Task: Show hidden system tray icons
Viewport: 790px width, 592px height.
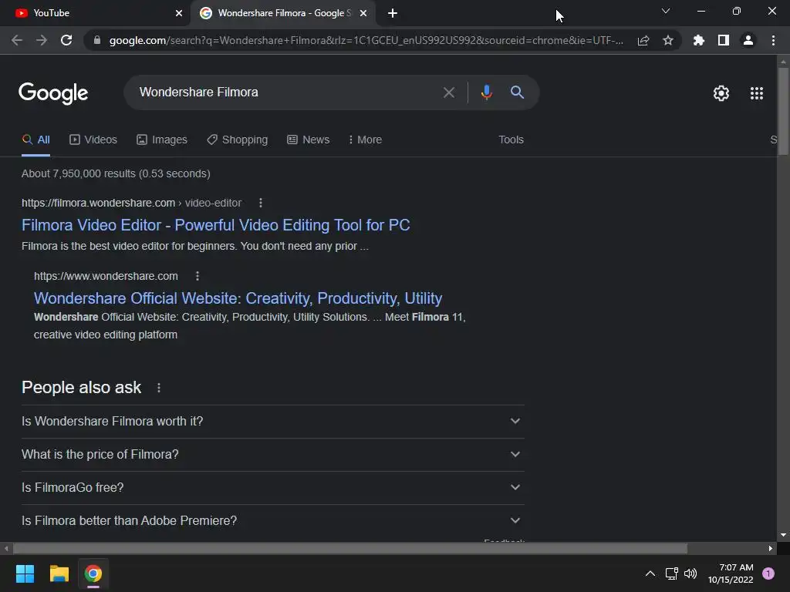Action: click(650, 573)
